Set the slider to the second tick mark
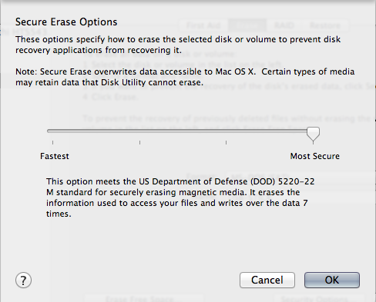 [x=139, y=142]
